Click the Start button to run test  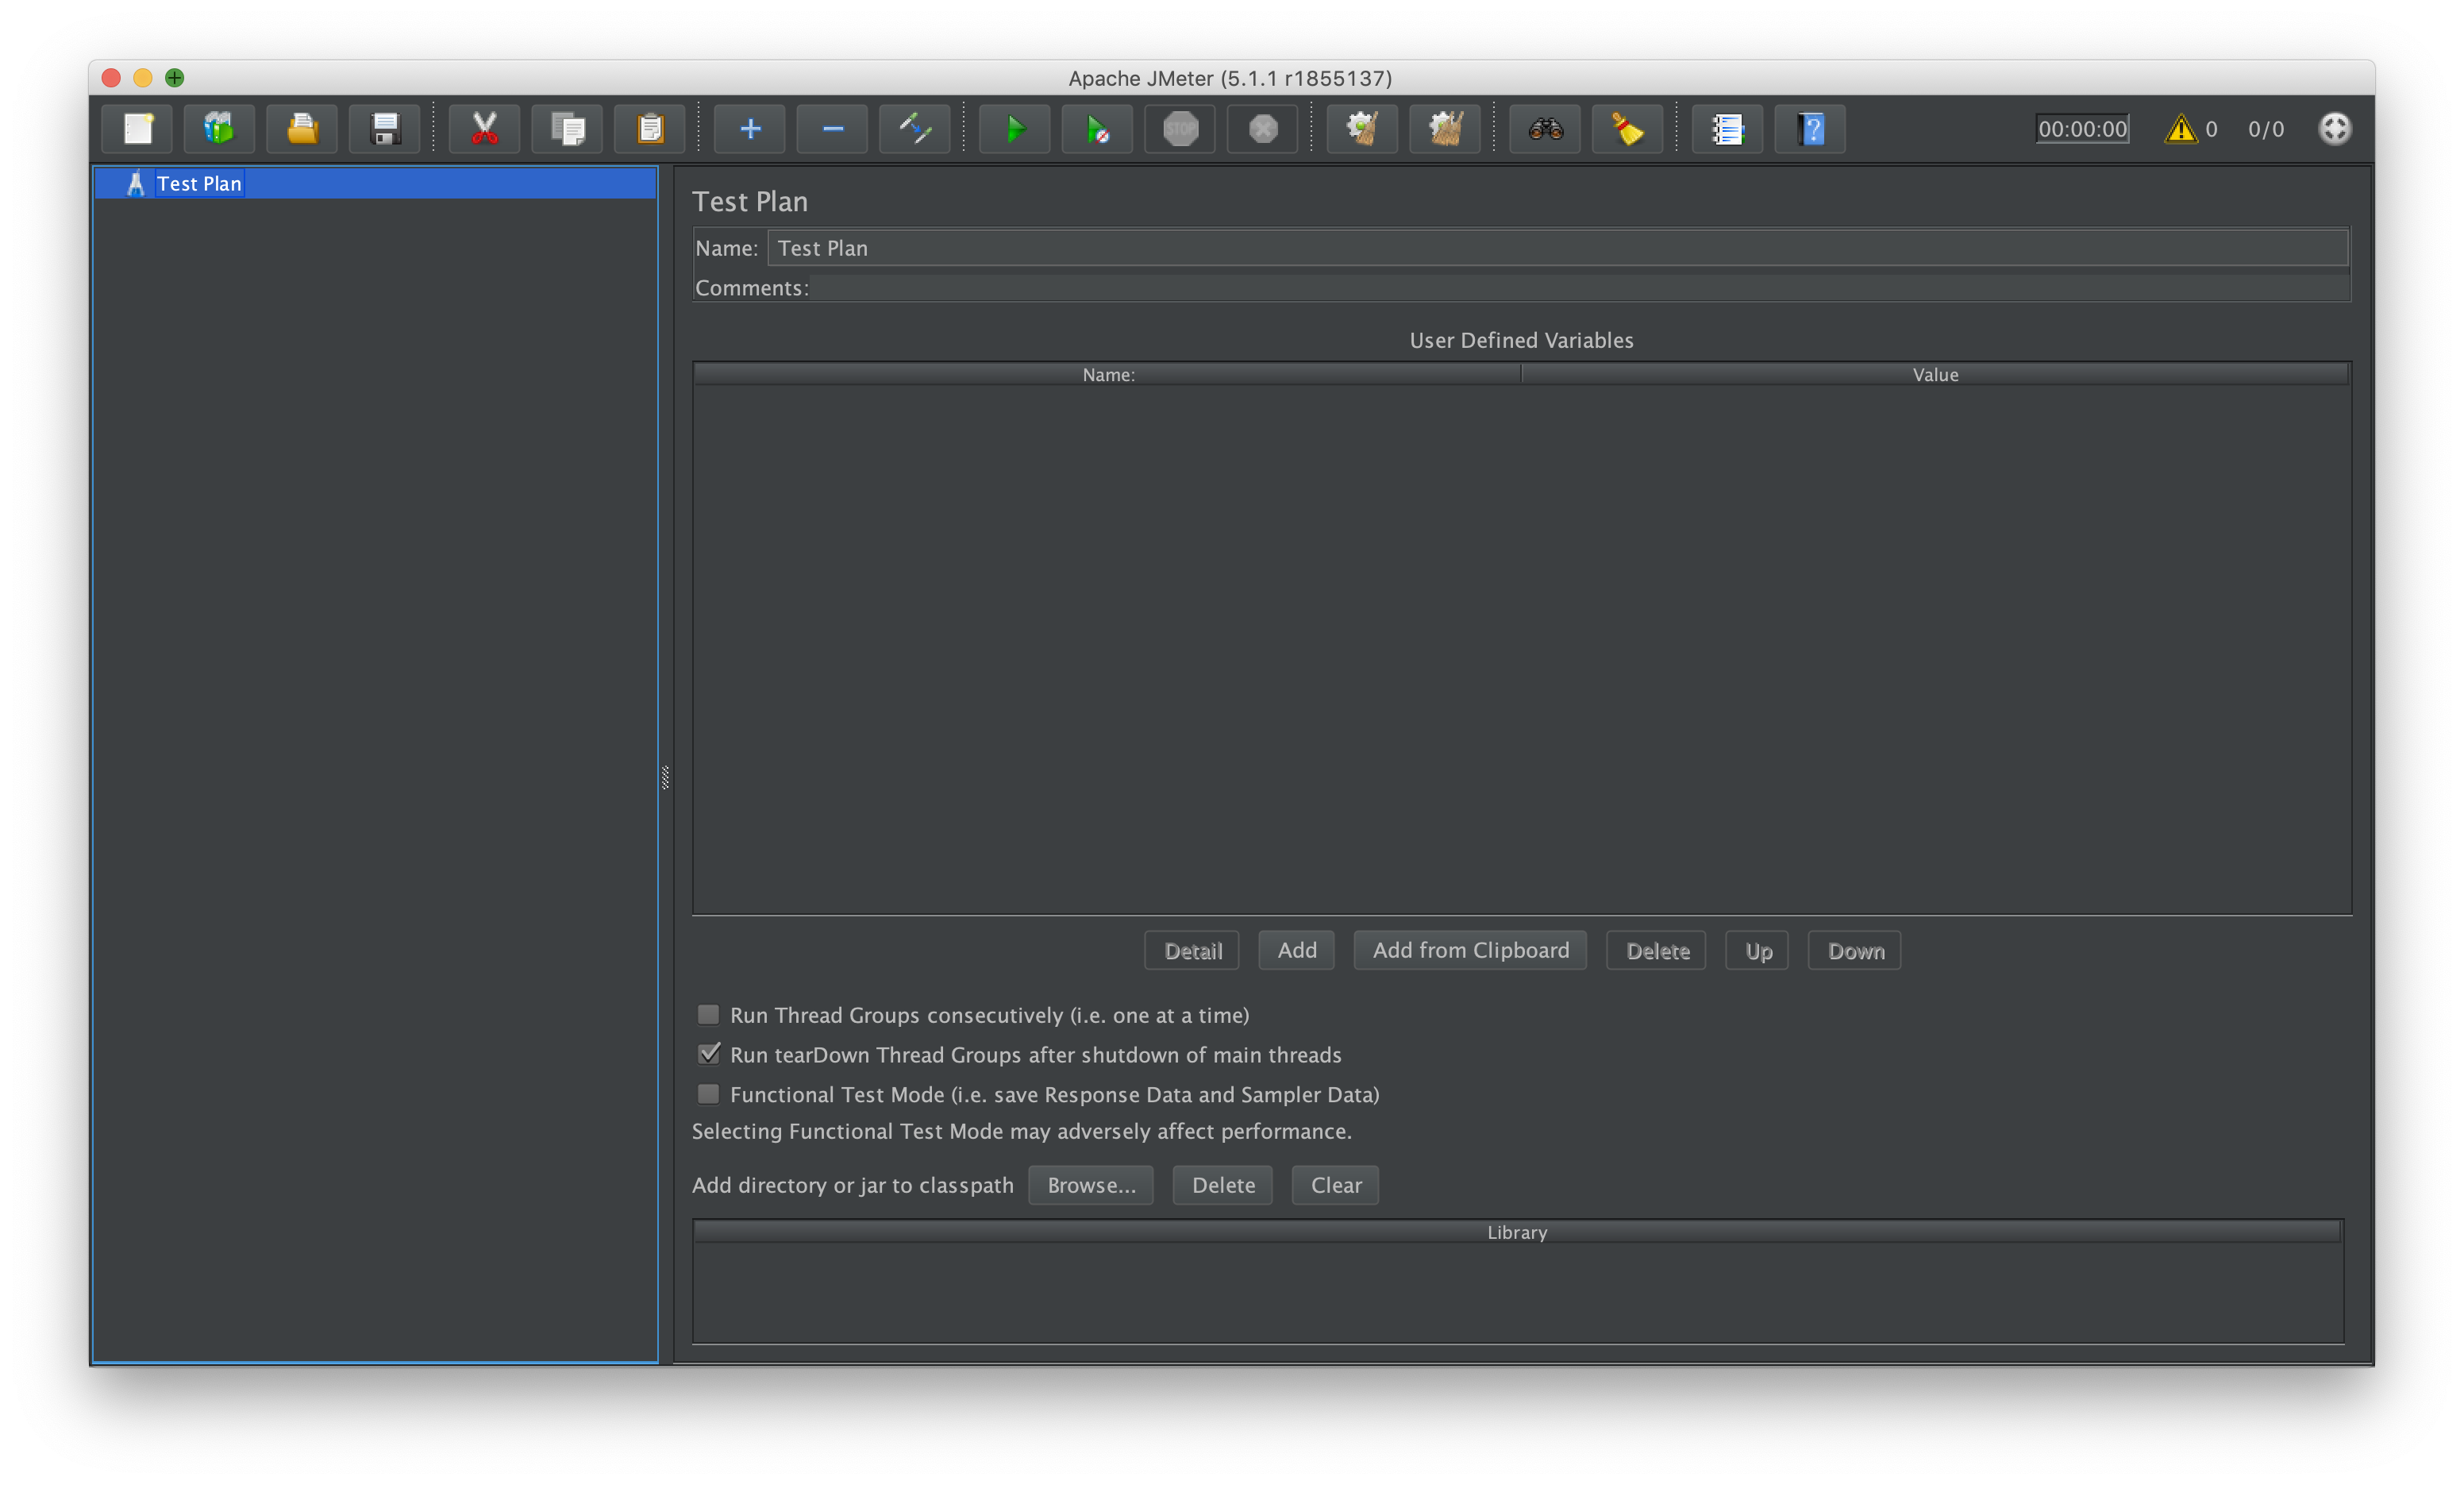tap(1014, 129)
